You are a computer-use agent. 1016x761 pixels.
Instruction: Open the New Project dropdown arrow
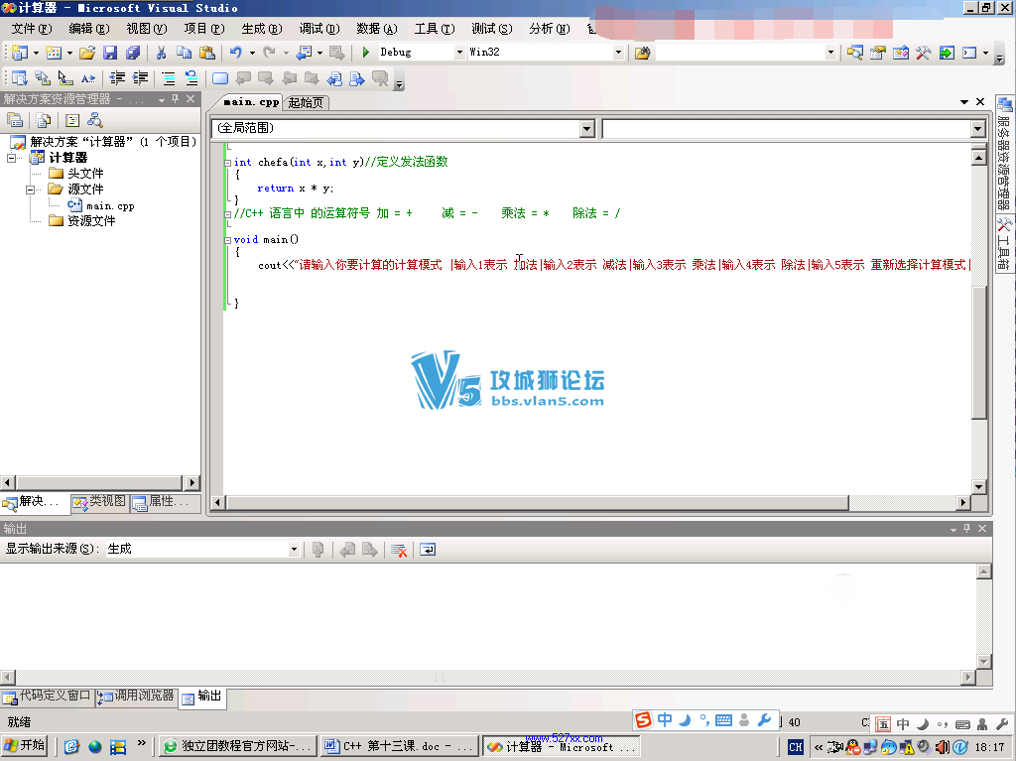(x=36, y=53)
